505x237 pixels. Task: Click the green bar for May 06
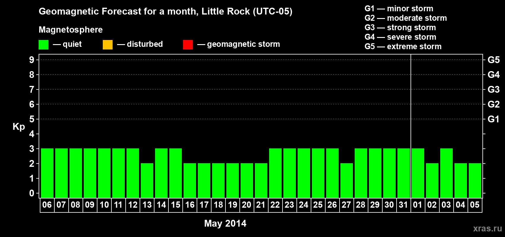click(x=47, y=173)
